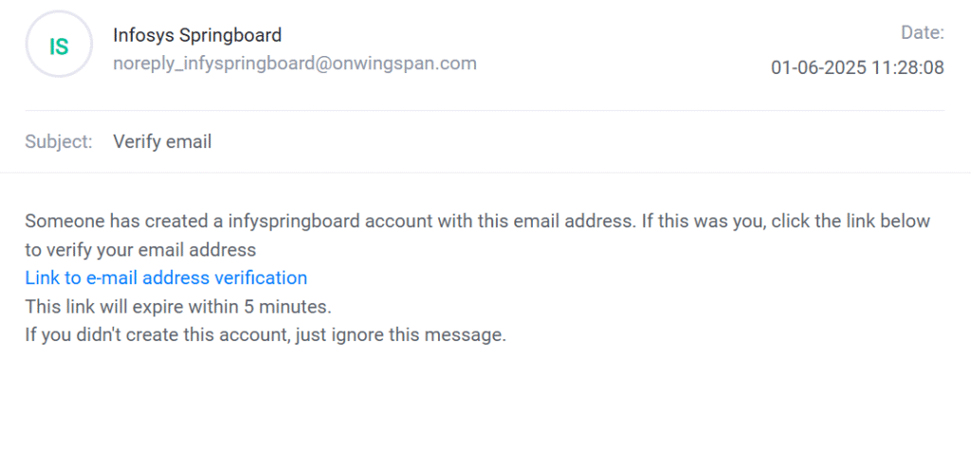Click the line to verify your email address

click(x=140, y=249)
